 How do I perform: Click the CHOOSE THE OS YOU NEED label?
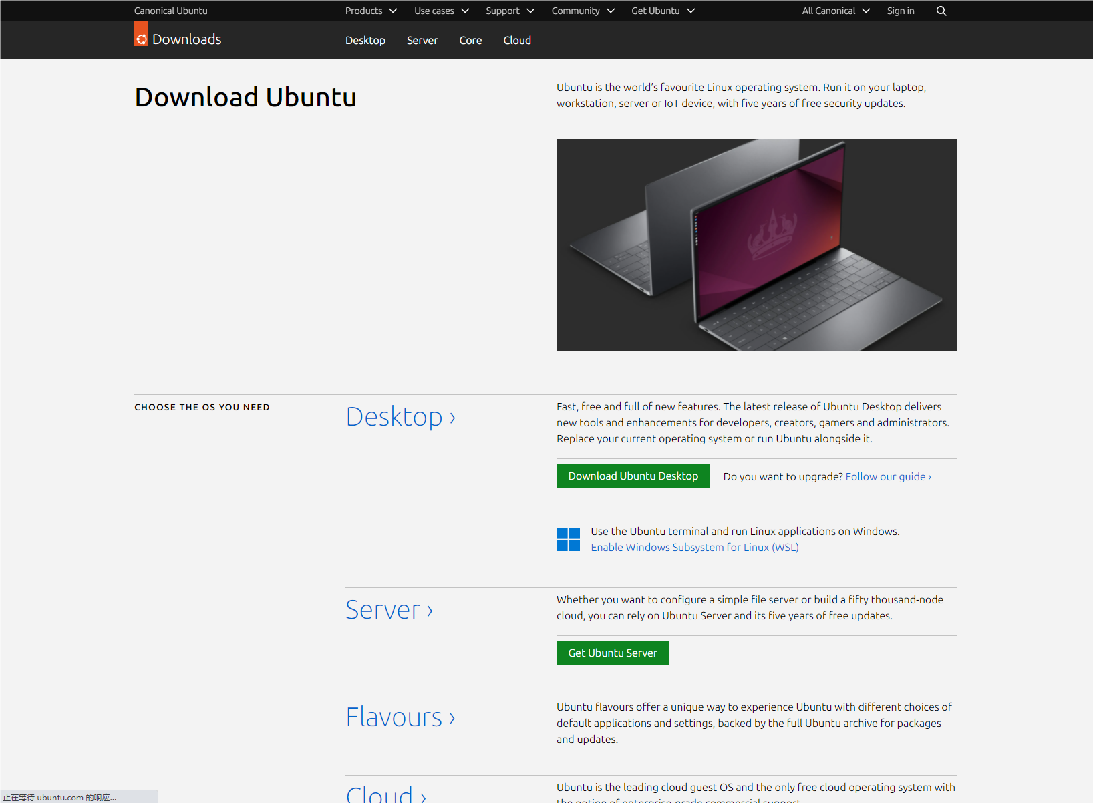202,407
